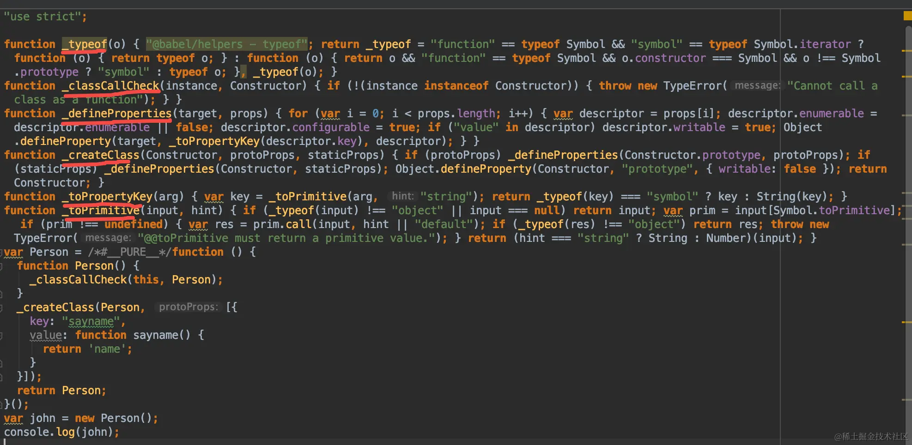This screenshot has width=912, height=445.
Task: Click the "prototype" string in Object.defineProperty
Action: click(657, 169)
